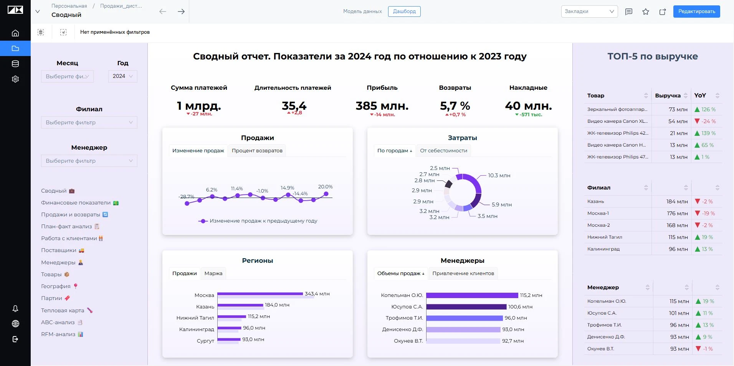Viewport: 734px width, 366px height.
Task: Open the Месяц filter dropdown
Action: point(67,76)
